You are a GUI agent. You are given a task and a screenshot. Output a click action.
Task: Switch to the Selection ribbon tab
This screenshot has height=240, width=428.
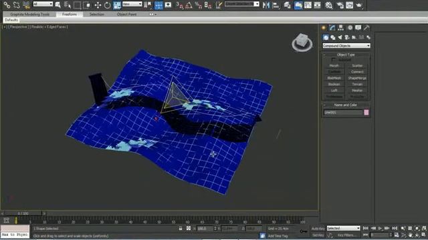[x=97, y=14]
